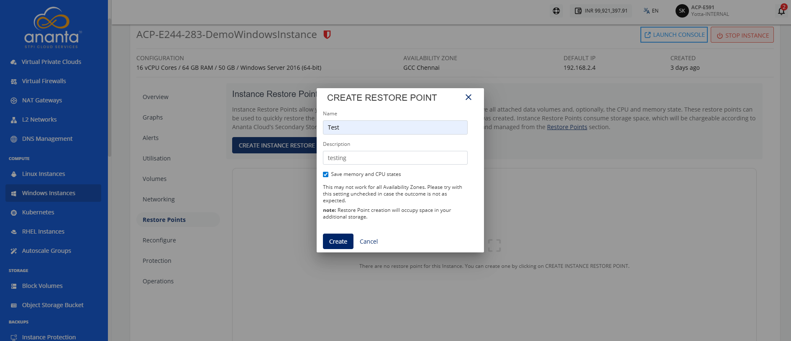Switch to the Graphs tab
The width and height of the screenshot is (791, 341).
coord(153,117)
